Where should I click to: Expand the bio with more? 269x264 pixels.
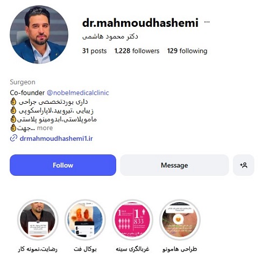point(45,128)
